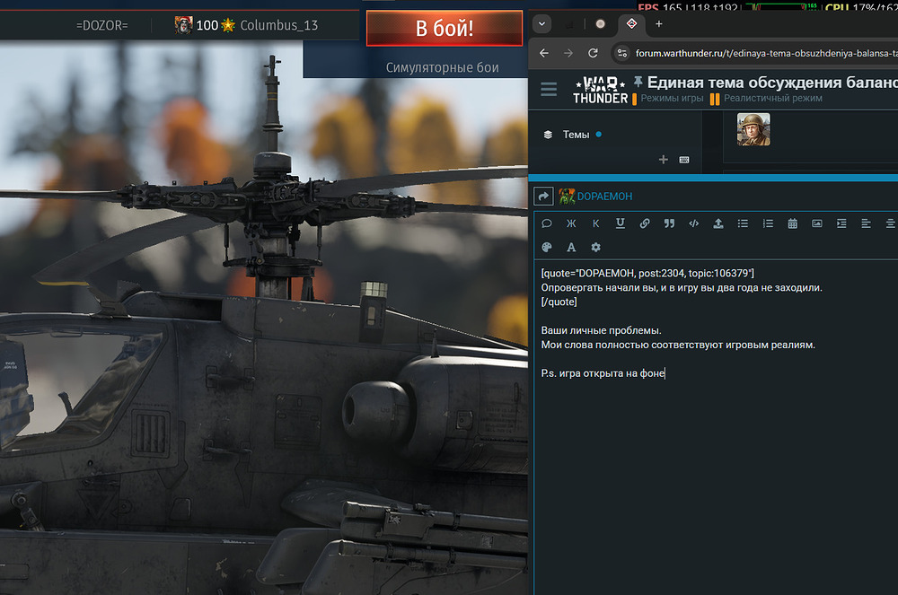Upload a file to the post
898x595 pixels.
(x=718, y=223)
